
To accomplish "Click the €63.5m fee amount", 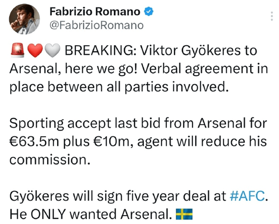I will point(33,142).
